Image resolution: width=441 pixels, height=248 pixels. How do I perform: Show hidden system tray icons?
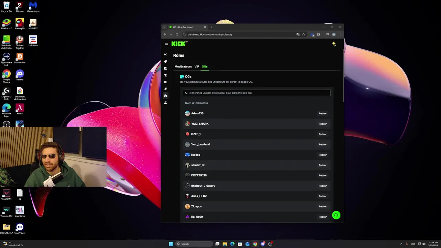[401, 244]
